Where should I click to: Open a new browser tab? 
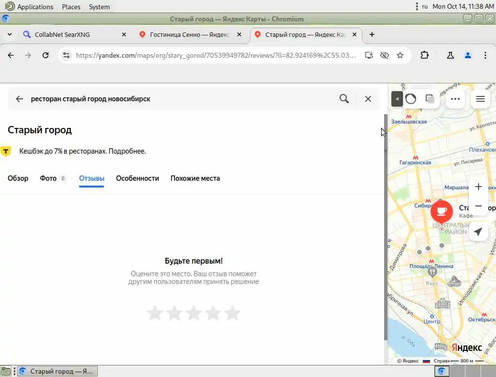tap(372, 34)
